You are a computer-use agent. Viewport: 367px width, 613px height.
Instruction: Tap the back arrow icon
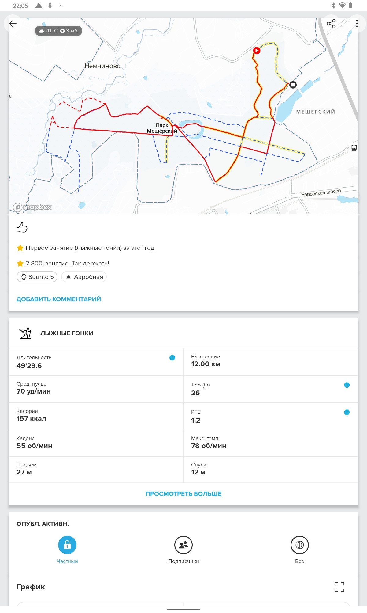[13, 24]
